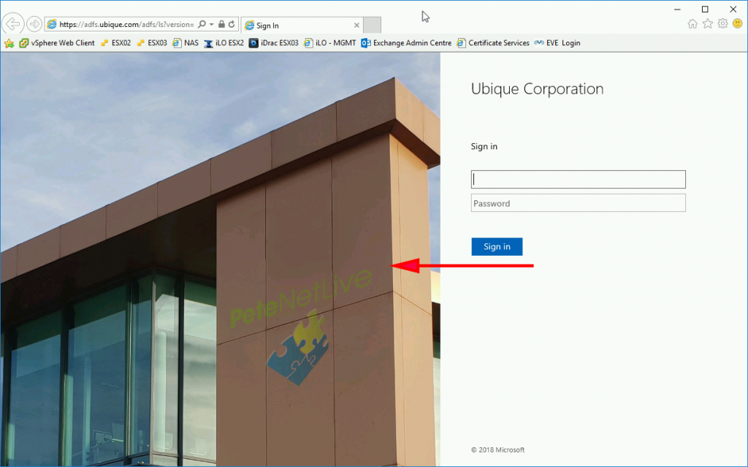Open the search provider dropdown arrow
The height and width of the screenshot is (467, 748).
212,24
